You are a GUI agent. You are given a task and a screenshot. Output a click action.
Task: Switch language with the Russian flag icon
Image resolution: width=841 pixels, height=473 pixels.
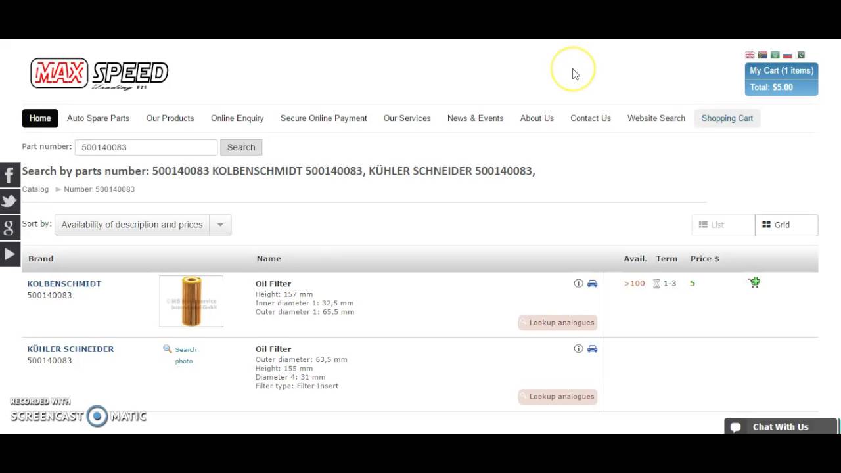787,55
